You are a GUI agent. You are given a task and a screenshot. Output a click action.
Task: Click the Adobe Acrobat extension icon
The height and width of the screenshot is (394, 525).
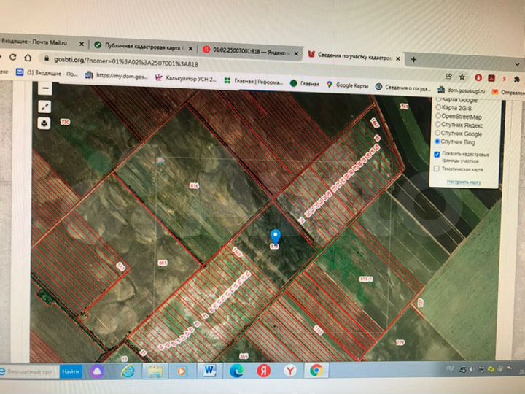tap(492, 76)
